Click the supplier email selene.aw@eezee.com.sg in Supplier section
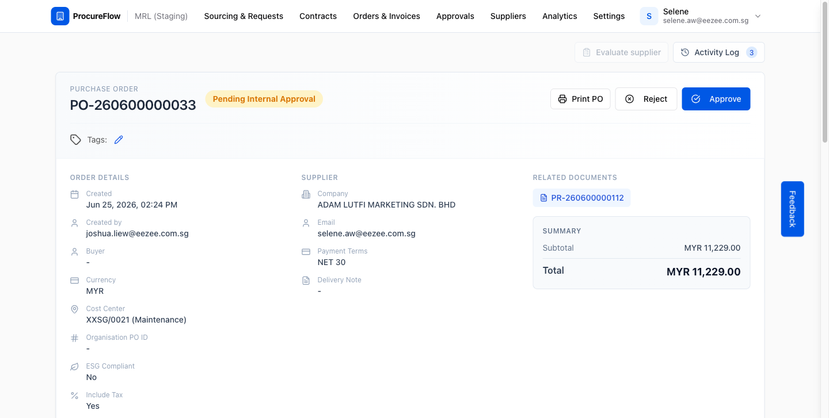Screen dimensions: 829x418 [x=367, y=233]
